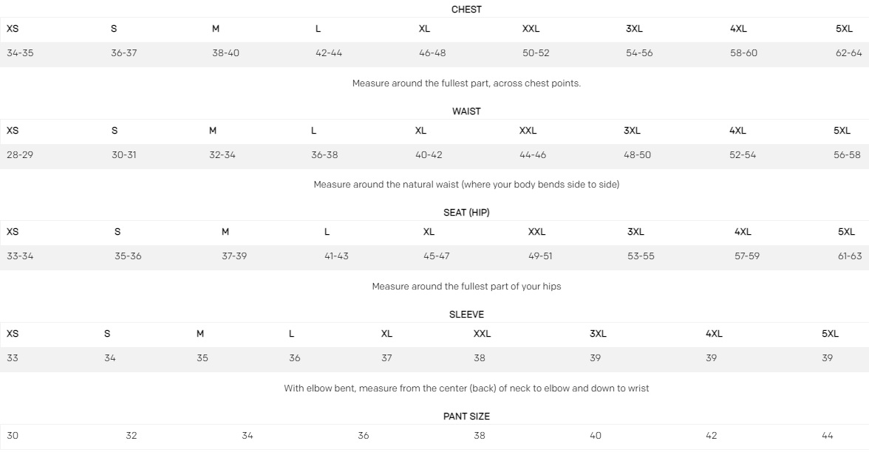Select the 42-44 chest measurement cell
This screenshot has width=869, height=452.
pos(329,53)
